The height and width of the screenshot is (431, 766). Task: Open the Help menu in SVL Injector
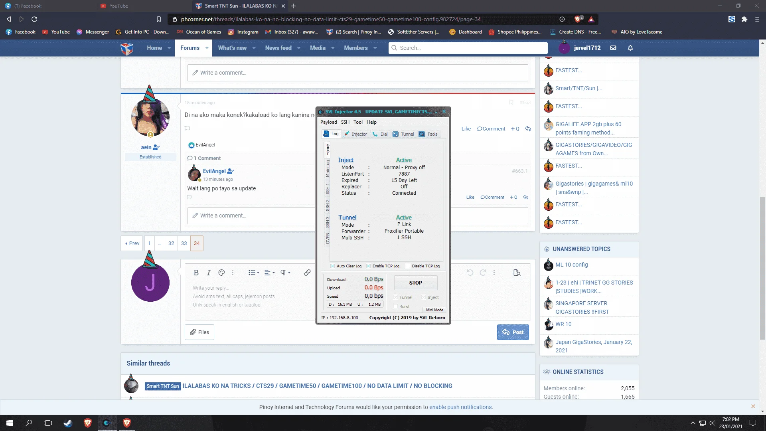(x=371, y=122)
